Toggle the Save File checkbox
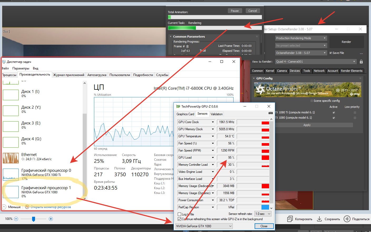 pyautogui.click(x=331, y=53)
